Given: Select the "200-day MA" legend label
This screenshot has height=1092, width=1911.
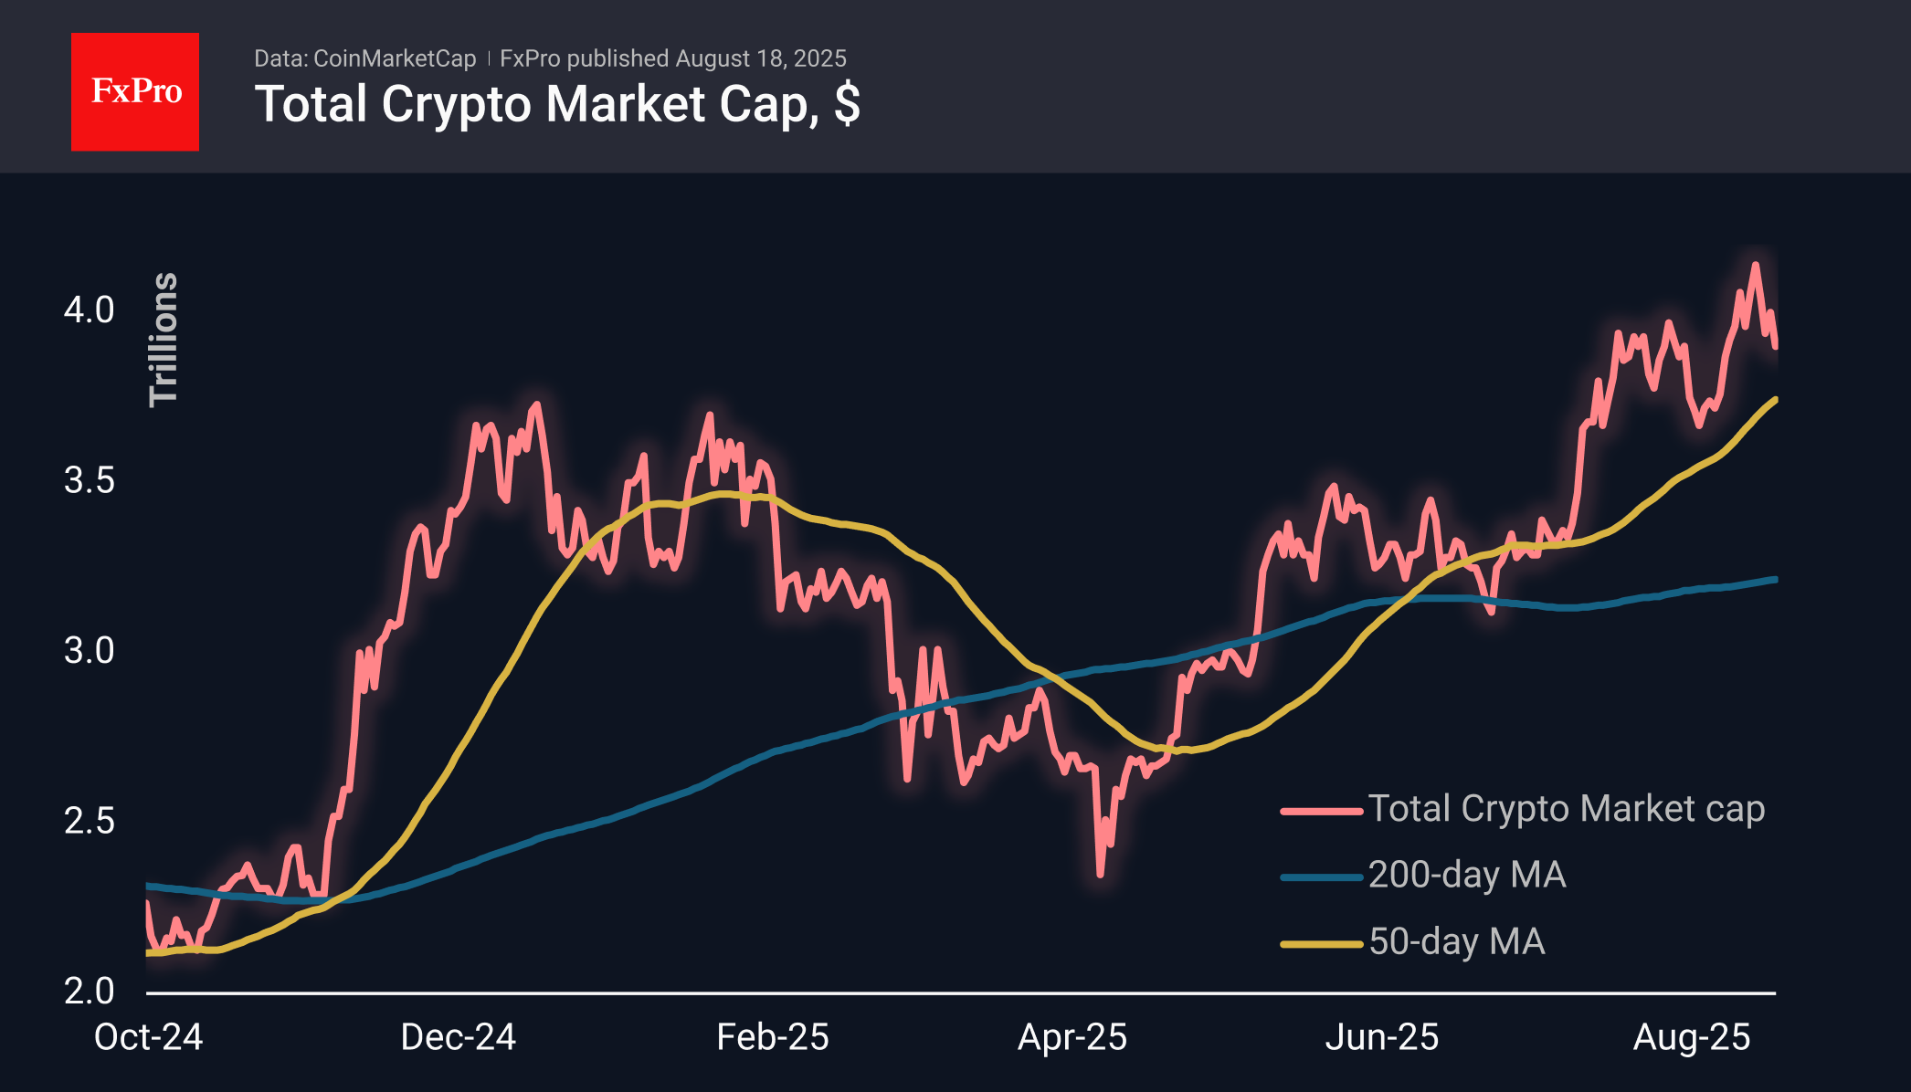Looking at the screenshot, I should (x=1466, y=875).
